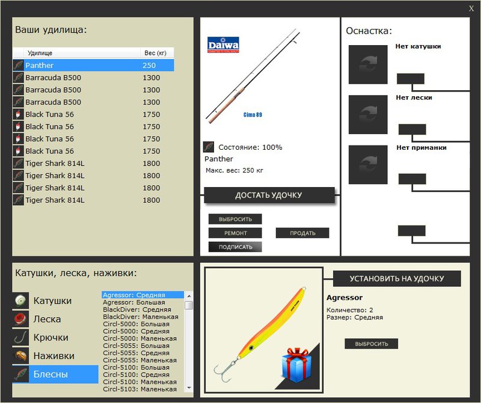The height and width of the screenshot is (403, 481).
Task: Click ДОСТАТЬ УДОЧКУ button
Action: coord(269,195)
